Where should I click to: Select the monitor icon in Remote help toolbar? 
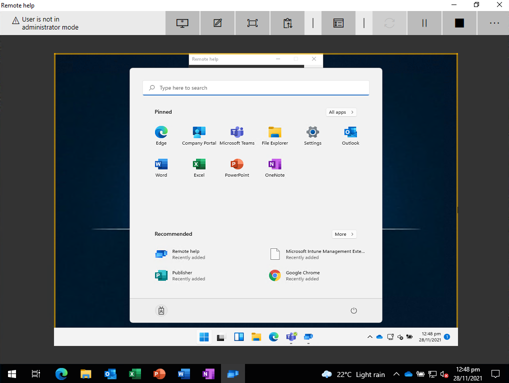(x=182, y=23)
